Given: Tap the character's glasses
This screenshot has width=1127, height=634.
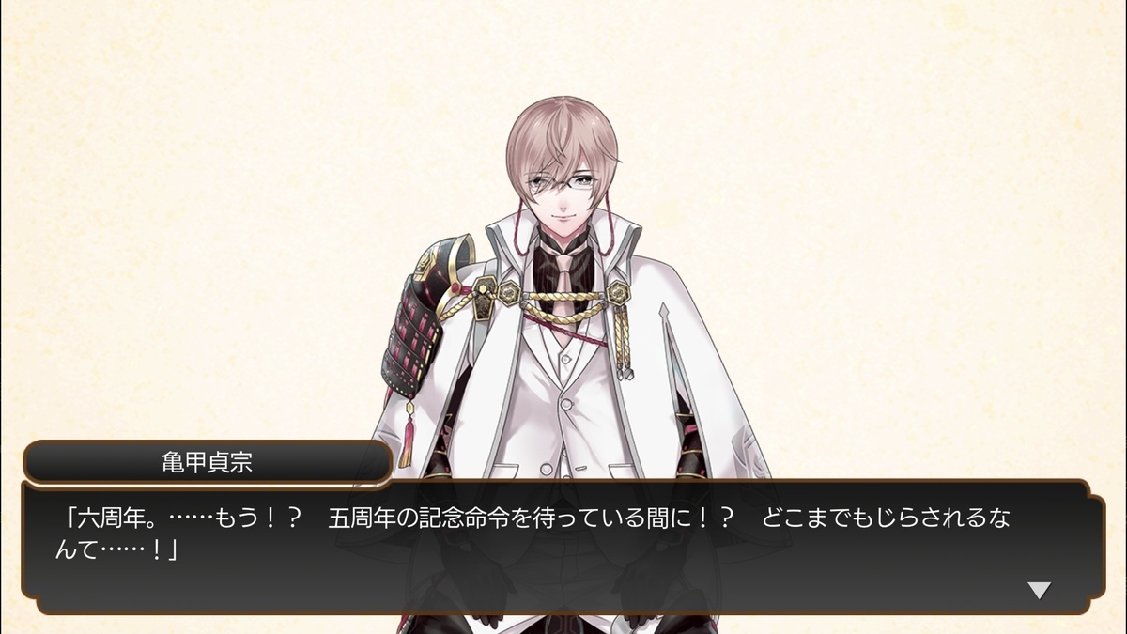Looking at the screenshot, I should pyautogui.click(x=563, y=183).
